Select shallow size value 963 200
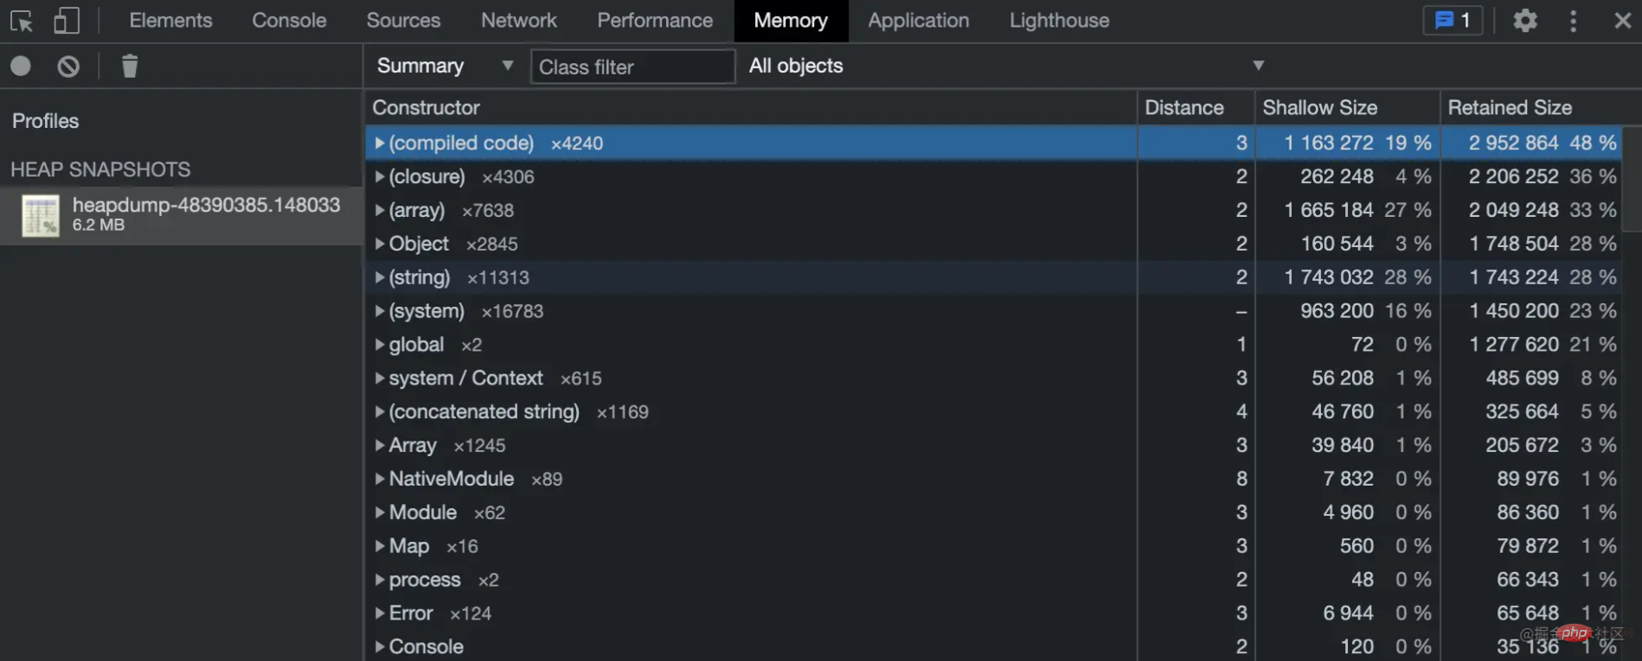The image size is (1642, 661). [1337, 311]
